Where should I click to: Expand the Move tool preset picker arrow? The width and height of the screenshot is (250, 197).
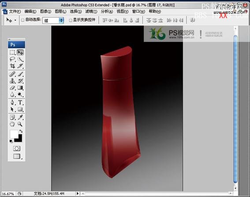tap(15, 20)
